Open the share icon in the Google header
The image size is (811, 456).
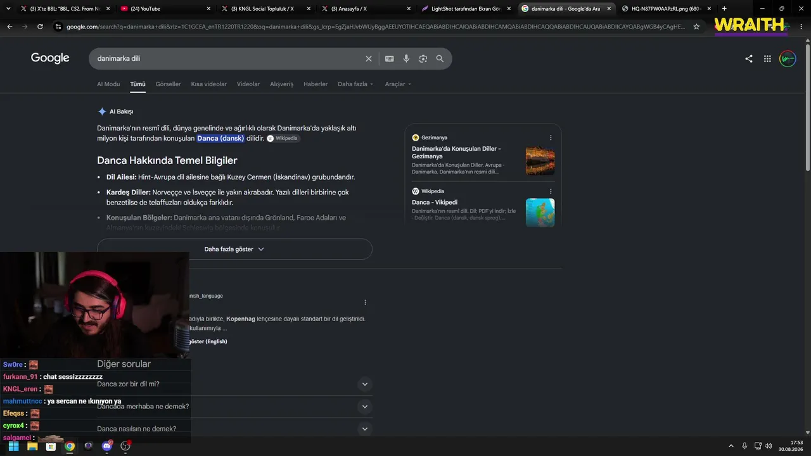749,58
